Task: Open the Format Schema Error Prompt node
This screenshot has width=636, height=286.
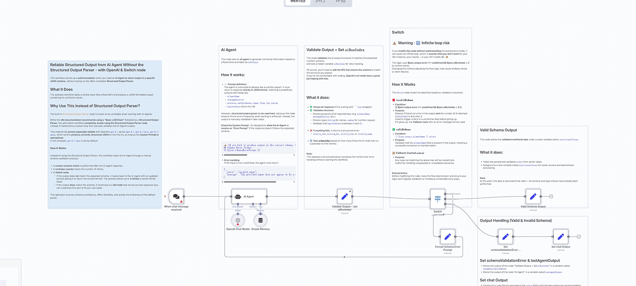Action: click(x=447, y=237)
